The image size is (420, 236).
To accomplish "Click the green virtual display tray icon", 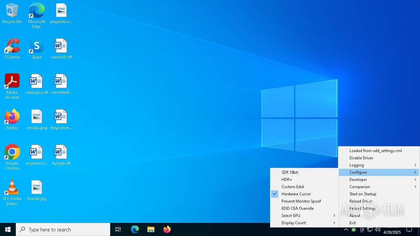I will tap(354, 230).
